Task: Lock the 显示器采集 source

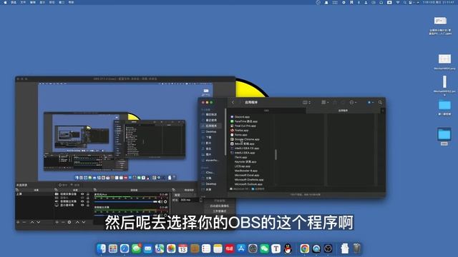Action: tap(88, 205)
